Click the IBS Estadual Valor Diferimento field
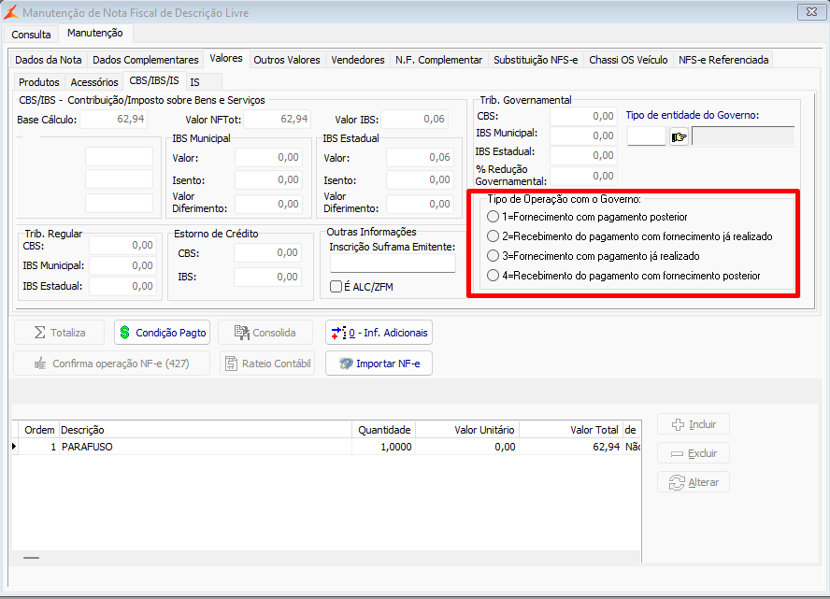 420,204
